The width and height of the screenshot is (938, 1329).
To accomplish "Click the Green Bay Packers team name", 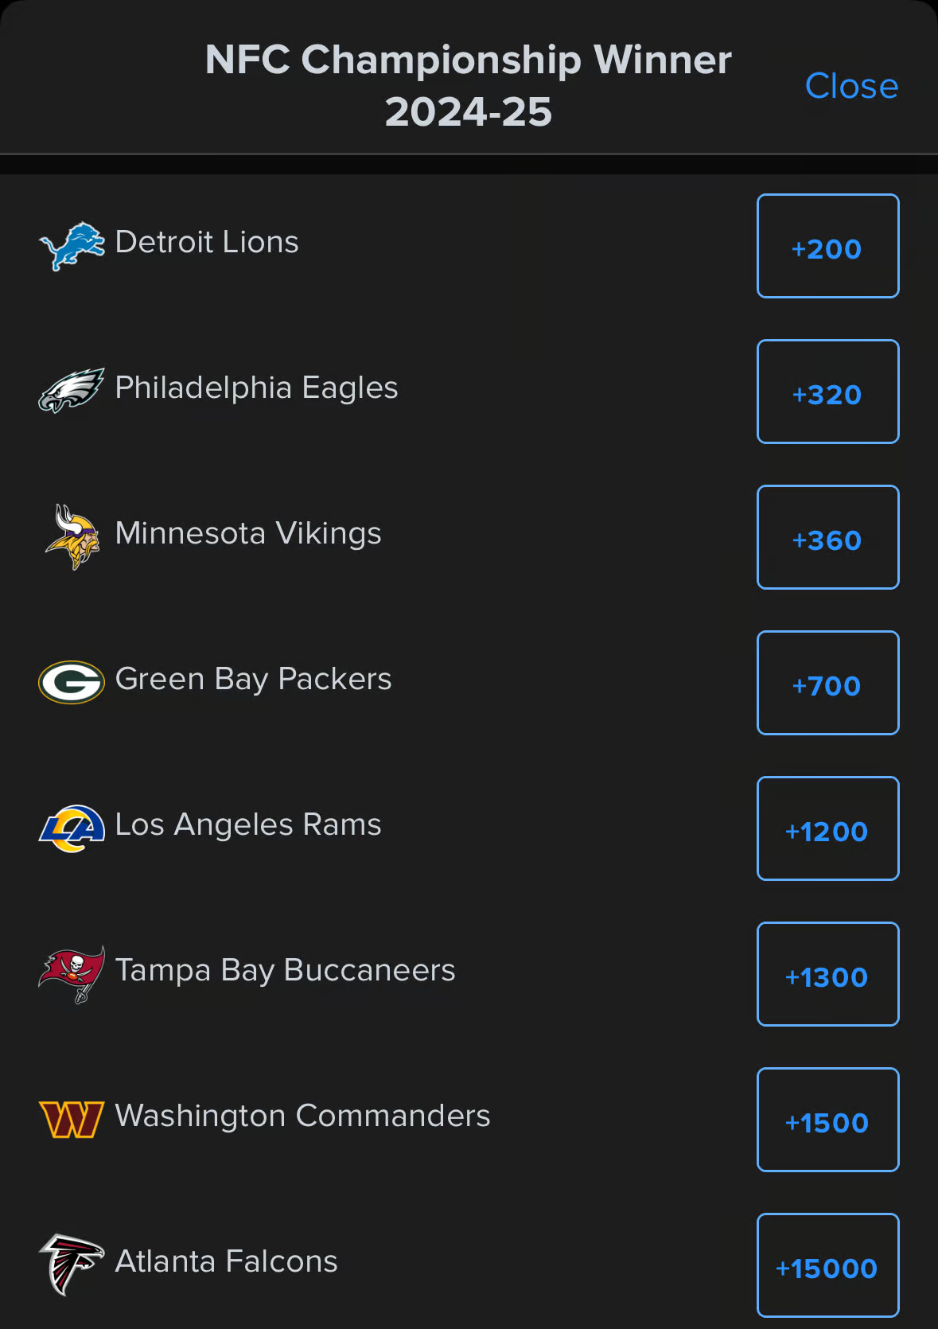I will [x=253, y=680].
